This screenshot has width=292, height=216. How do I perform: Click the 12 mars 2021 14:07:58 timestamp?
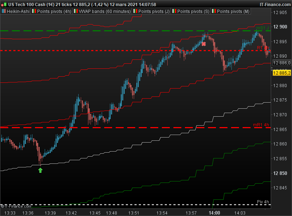133,4
